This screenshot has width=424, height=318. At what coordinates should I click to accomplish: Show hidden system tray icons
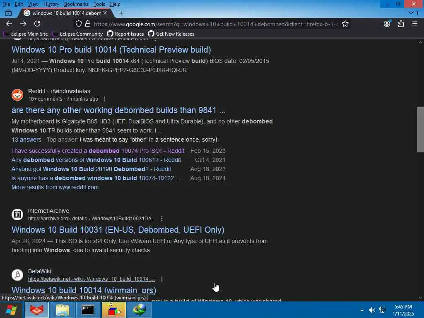tap(362, 310)
